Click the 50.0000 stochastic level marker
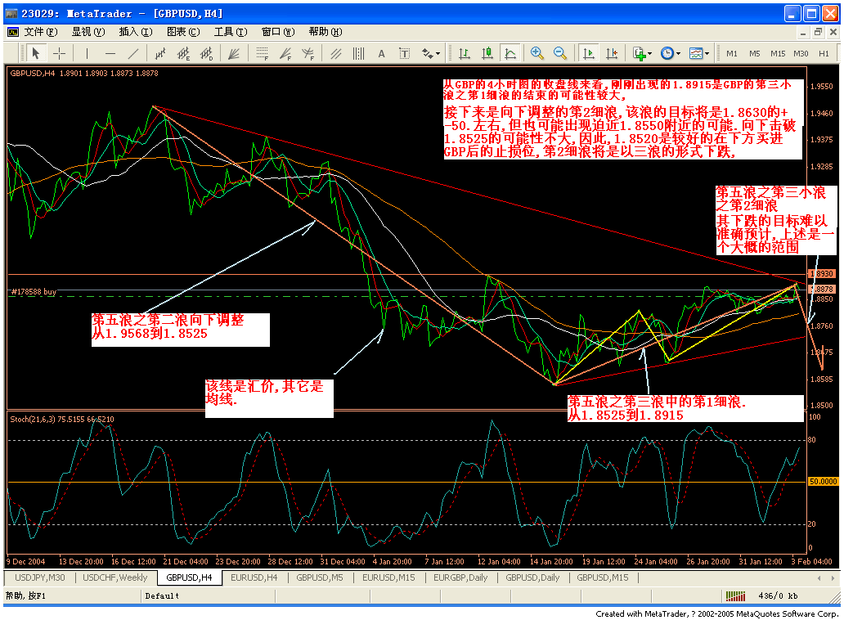 (x=823, y=482)
